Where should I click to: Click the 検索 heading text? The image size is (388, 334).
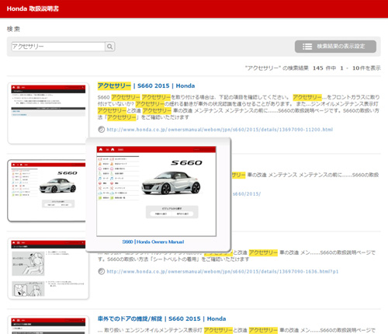coord(13,29)
